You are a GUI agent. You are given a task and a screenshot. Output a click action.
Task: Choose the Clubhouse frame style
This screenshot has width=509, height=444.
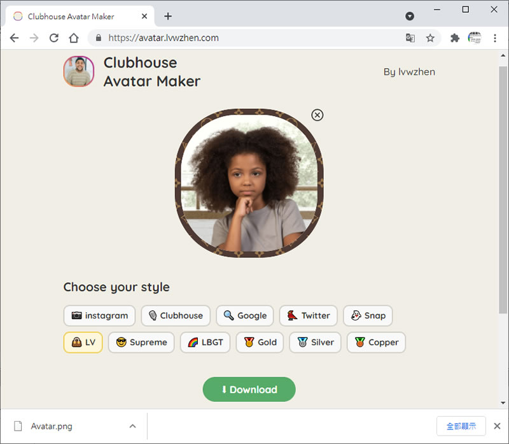click(176, 315)
